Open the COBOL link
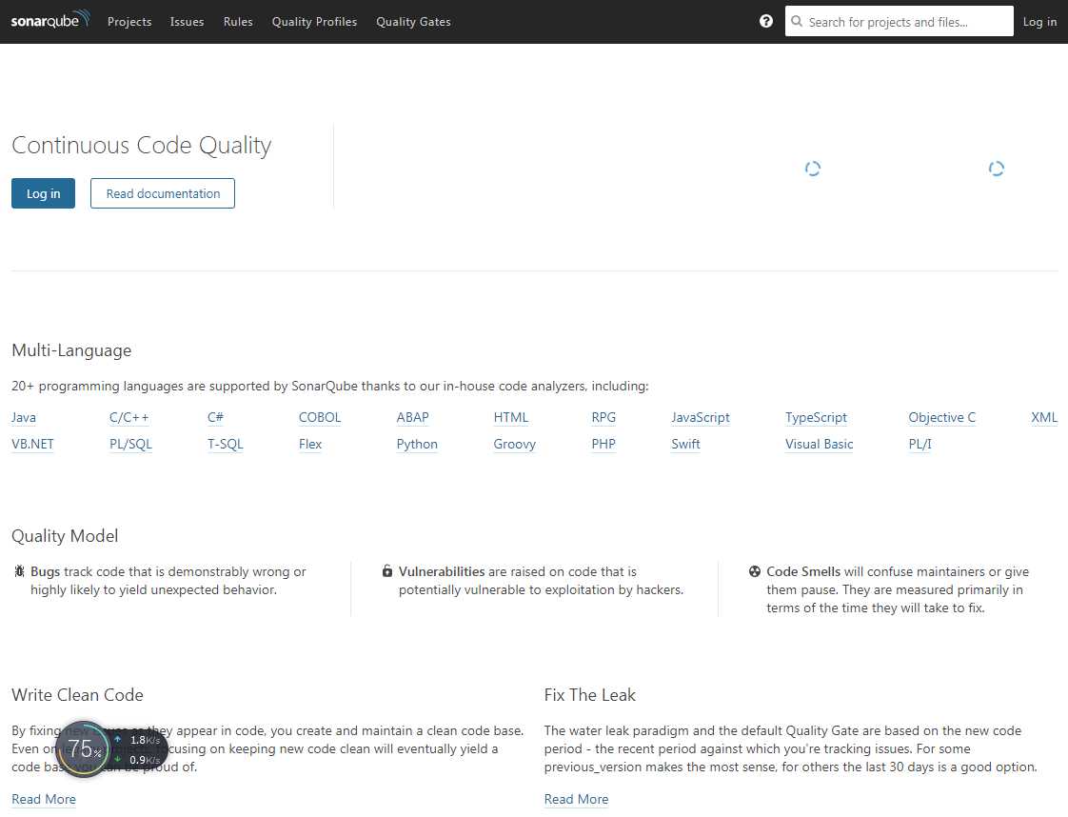 pos(320,417)
